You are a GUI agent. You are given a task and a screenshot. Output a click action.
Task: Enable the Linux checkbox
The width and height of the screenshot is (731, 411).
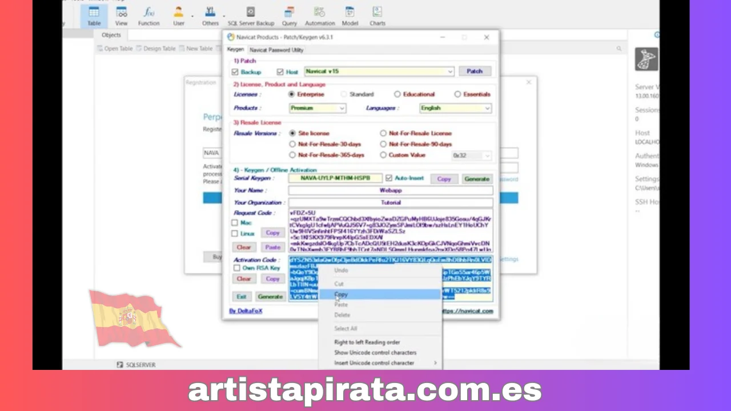[235, 233]
